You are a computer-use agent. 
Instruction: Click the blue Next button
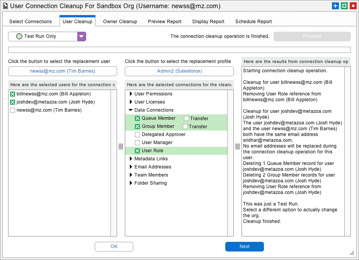click(245, 246)
